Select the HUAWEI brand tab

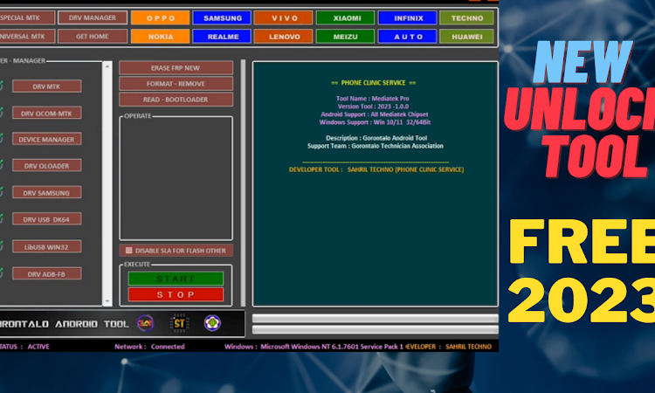(466, 37)
